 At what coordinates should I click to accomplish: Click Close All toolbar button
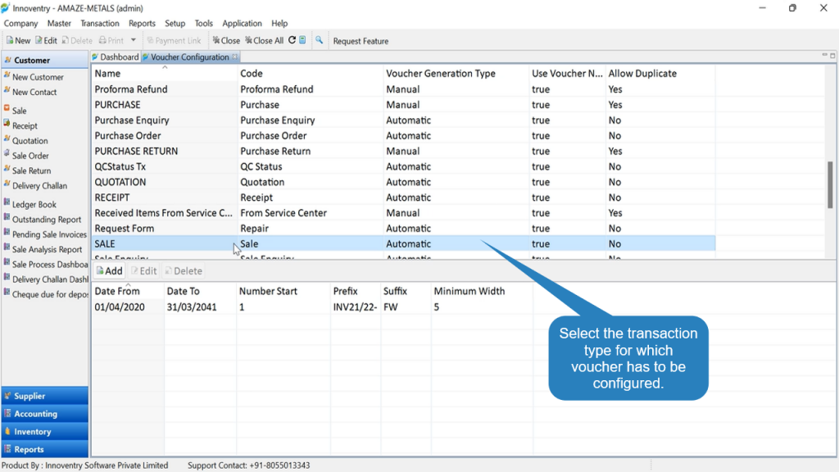(264, 41)
